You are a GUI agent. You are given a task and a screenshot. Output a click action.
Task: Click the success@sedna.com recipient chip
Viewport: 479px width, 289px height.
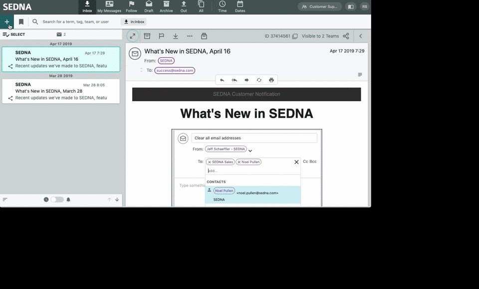point(175,70)
